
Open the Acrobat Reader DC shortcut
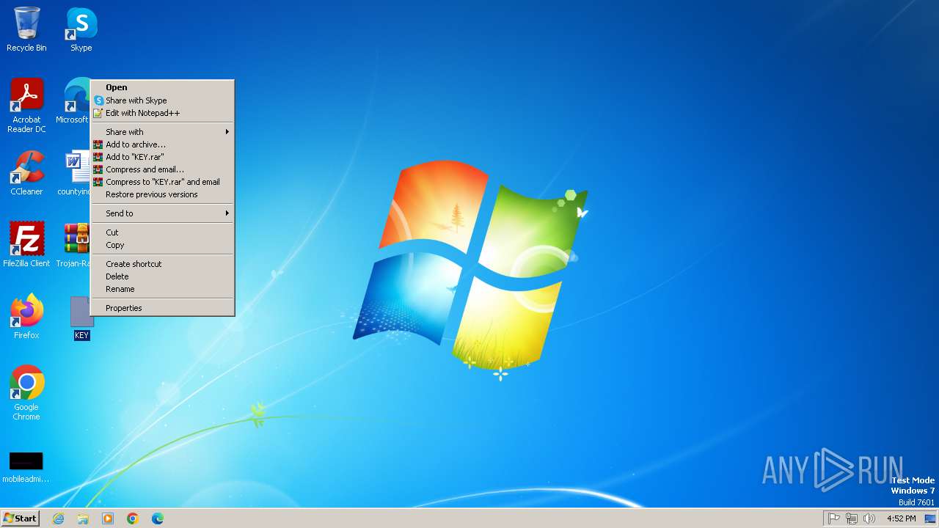[26, 106]
